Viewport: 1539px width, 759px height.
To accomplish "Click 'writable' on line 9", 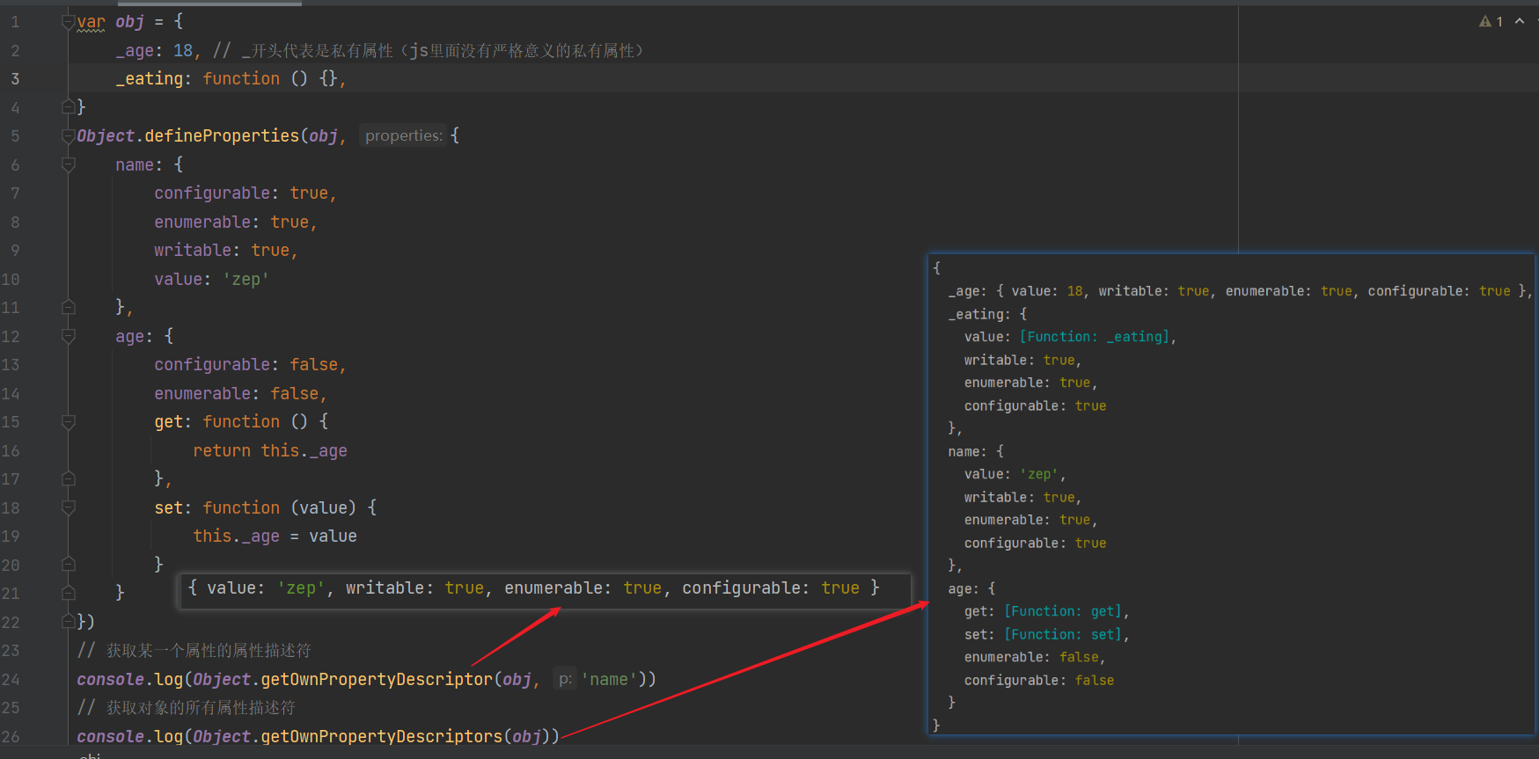I will 193,251.
